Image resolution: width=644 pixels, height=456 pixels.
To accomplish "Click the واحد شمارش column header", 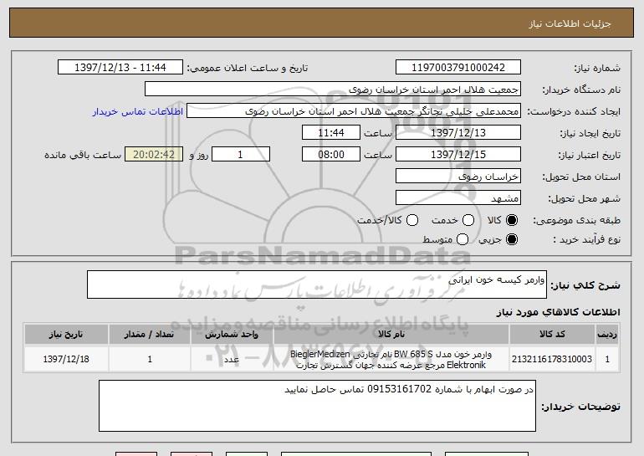I will click(232, 335).
